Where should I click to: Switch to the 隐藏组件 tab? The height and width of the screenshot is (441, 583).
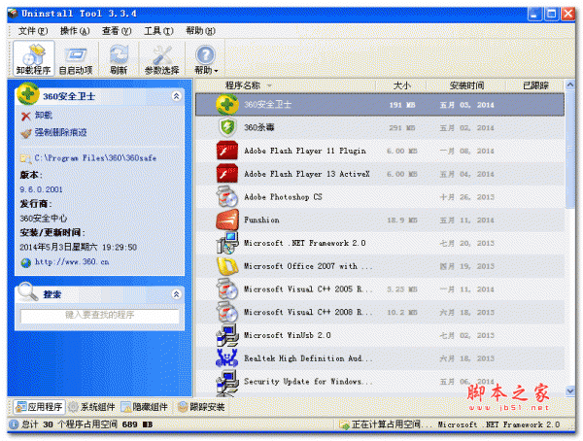click(145, 407)
